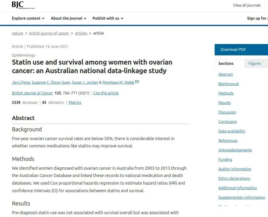This screenshot has width=268, height=217.
Task: Open View all journals
Action: click(247, 5)
